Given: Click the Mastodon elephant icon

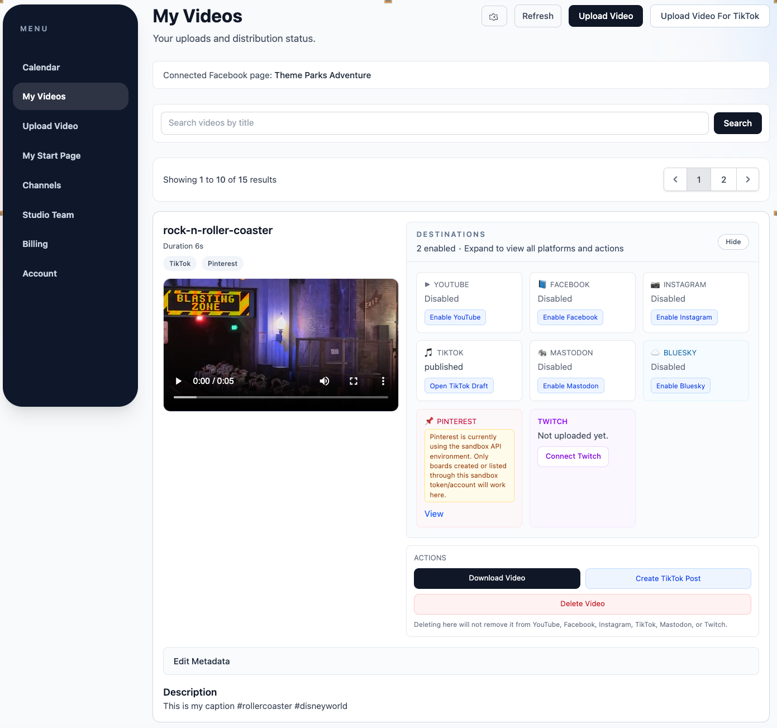Looking at the screenshot, I should click(x=542, y=353).
